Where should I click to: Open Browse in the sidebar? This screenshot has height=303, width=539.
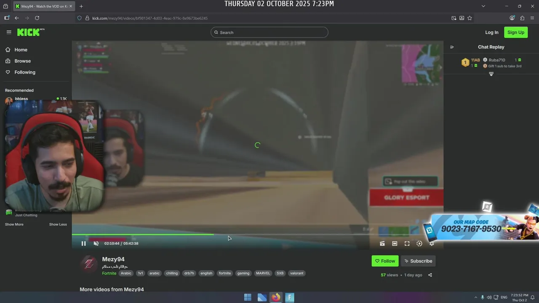coord(22,61)
